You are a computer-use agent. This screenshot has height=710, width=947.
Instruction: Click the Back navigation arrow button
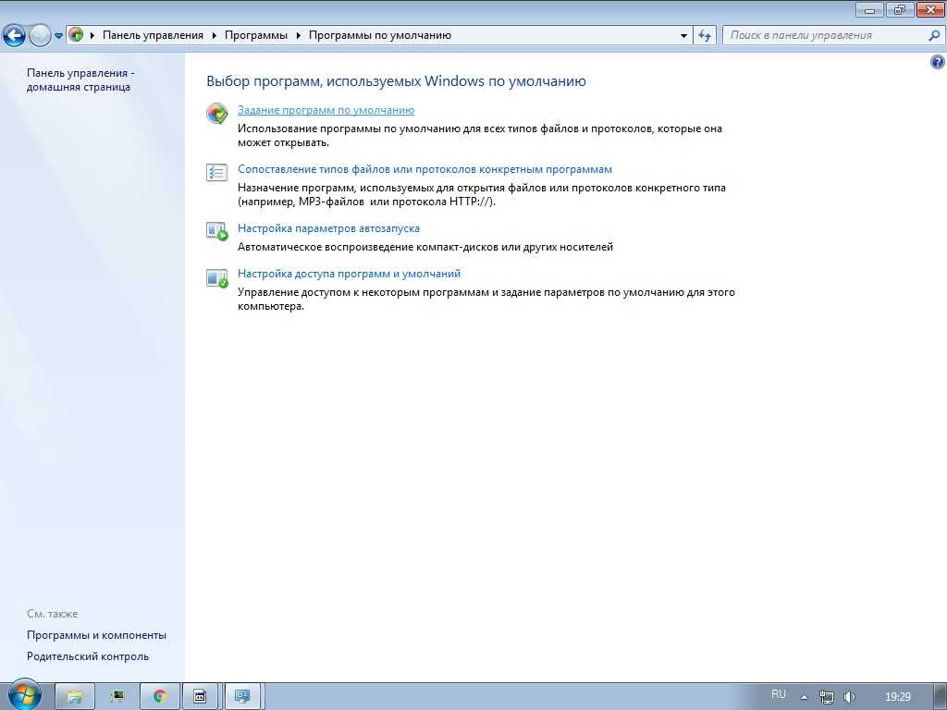[x=15, y=35]
